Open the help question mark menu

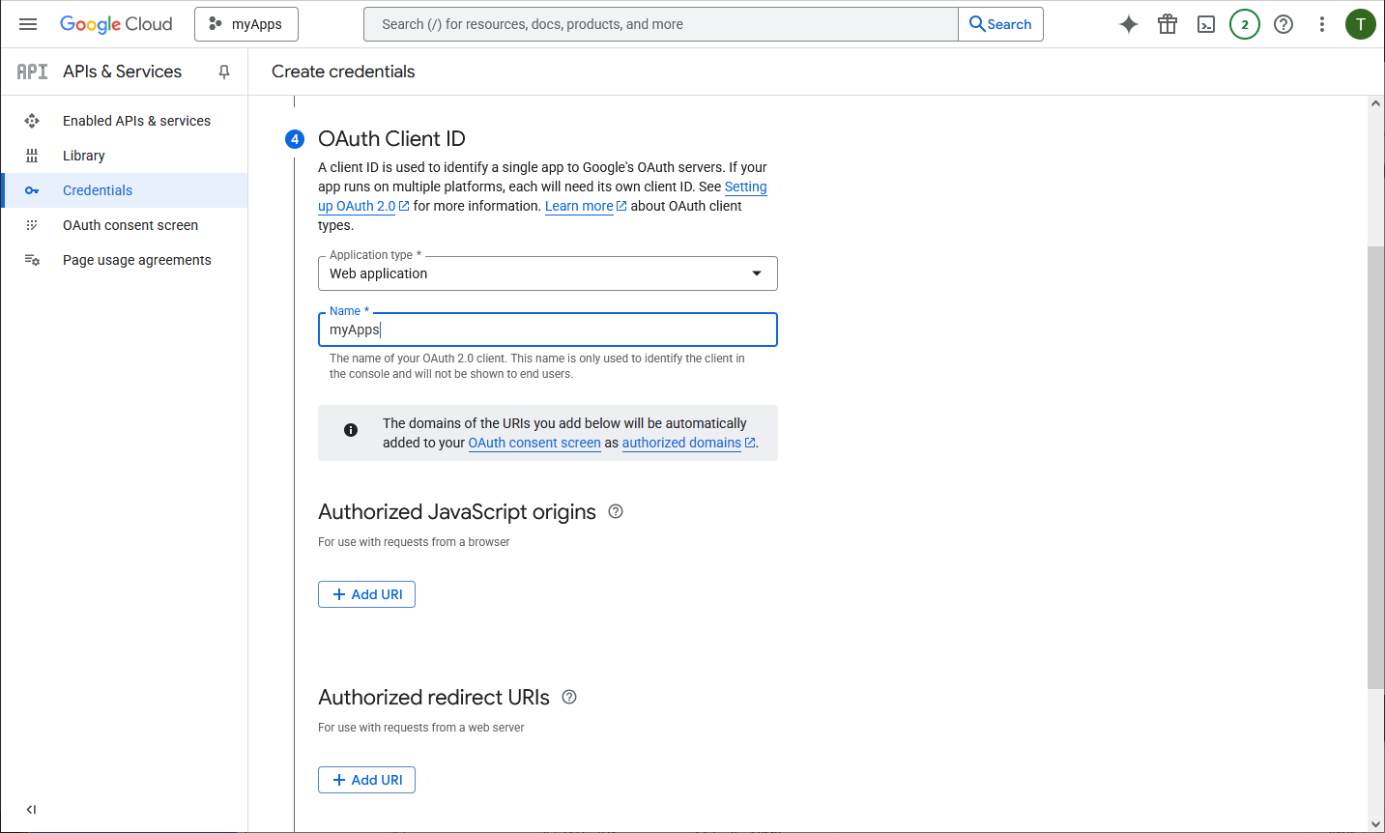[x=1284, y=24]
